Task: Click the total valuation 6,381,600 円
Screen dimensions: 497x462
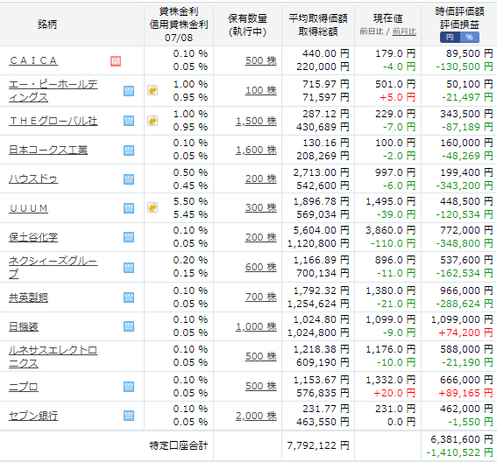Action: [461, 439]
